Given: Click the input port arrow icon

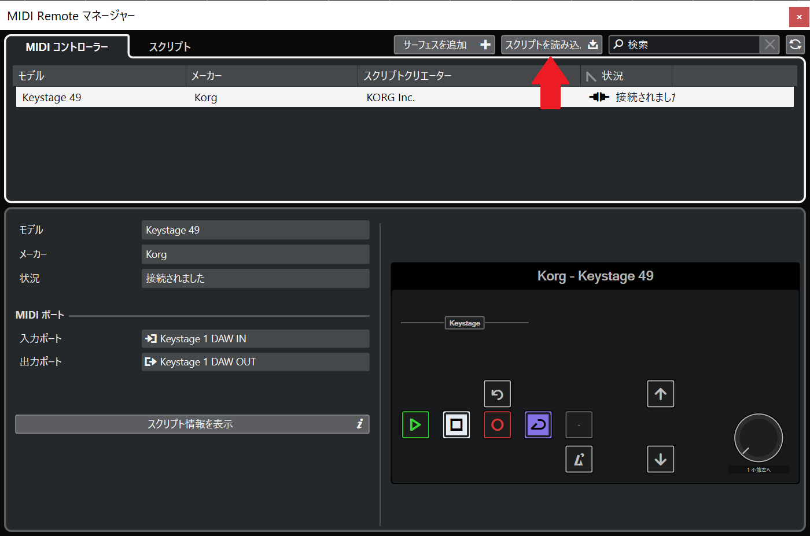Looking at the screenshot, I should (x=151, y=339).
